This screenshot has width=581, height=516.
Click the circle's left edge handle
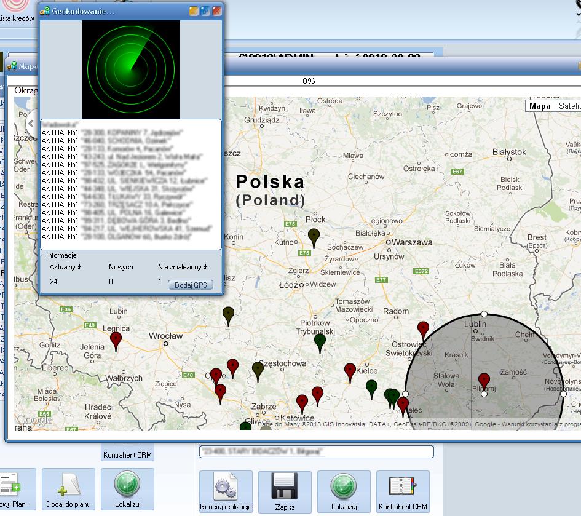coord(405,394)
